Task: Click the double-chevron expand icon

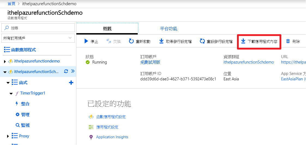Action: click(73, 71)
